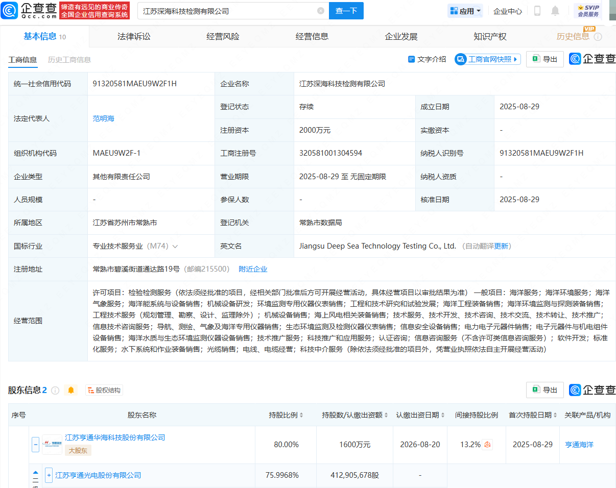Click 导出 button in 工商信息 section

545,59
